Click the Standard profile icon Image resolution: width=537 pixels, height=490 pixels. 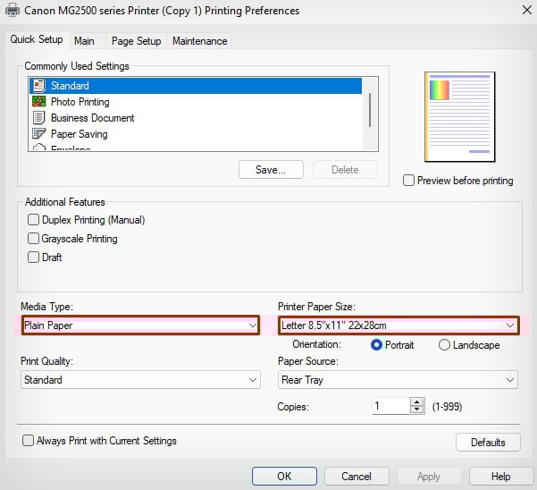point(39,86)
